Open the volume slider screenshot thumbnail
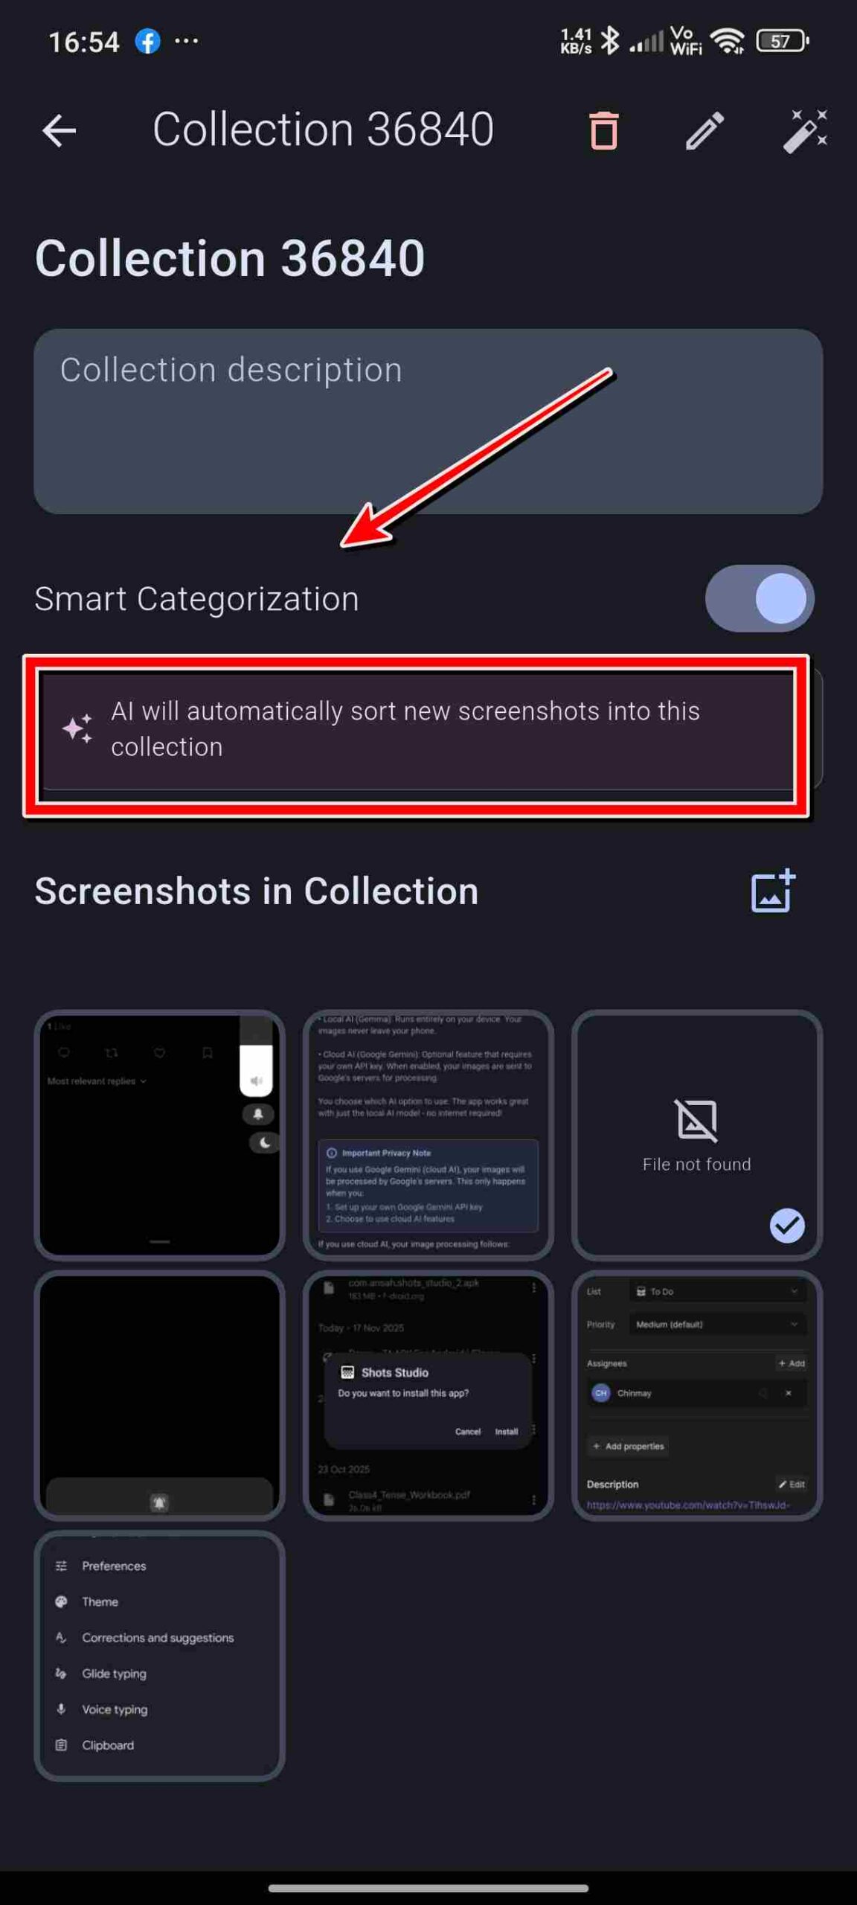Viewport: 857px width, 1905px height. pos(160,1135)
